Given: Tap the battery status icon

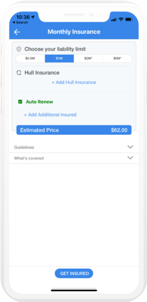Looking at the screenshot, I should tap(129, 19).
